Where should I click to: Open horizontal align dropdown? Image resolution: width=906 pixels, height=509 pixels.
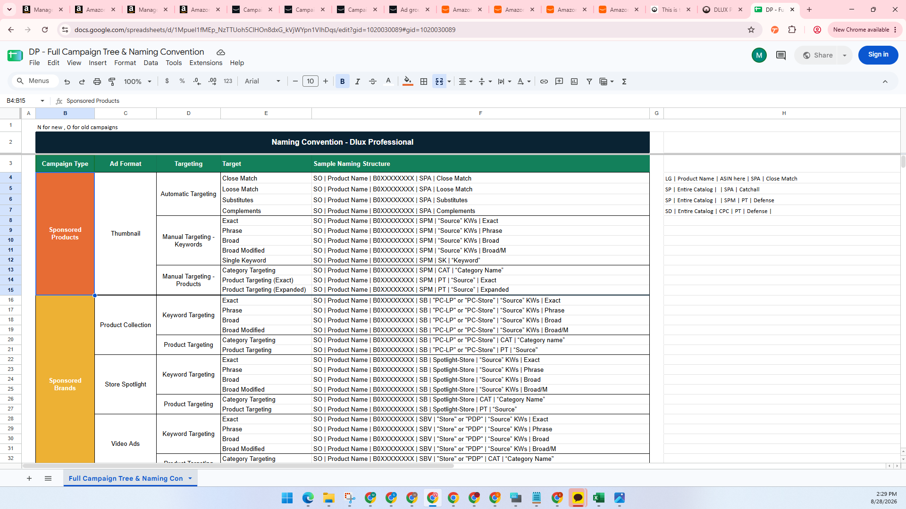click(x=465, y=82)
